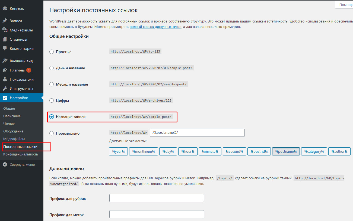Click the Записи pushpin icon
Image resolution: width=353 pixels, height=221 pixels.
[x=5, y=21]
